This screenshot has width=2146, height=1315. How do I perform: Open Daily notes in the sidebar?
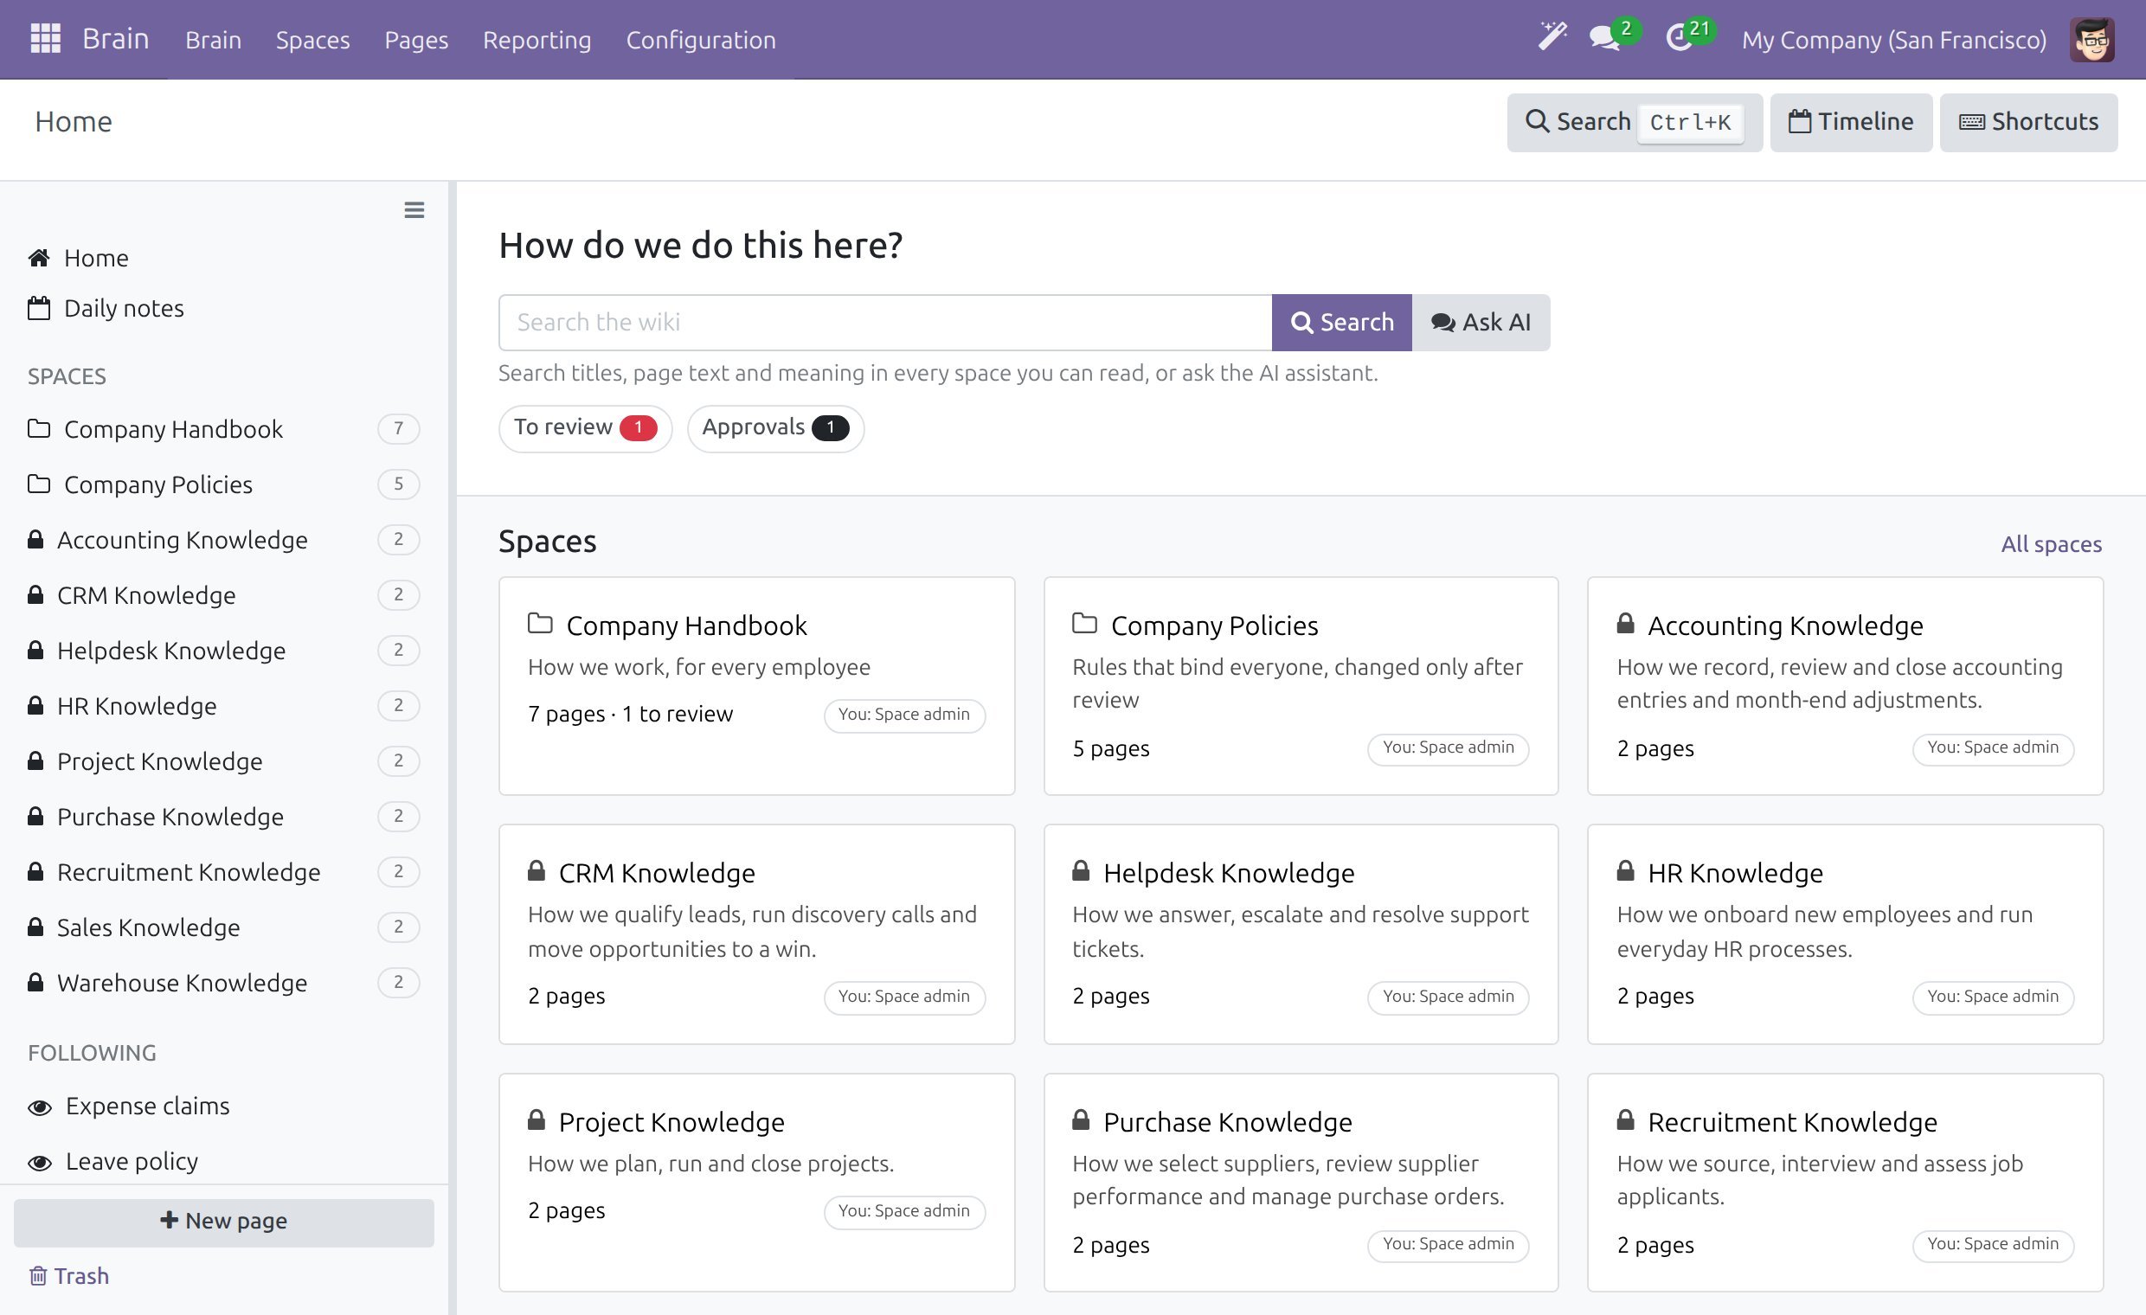(224, 308)
